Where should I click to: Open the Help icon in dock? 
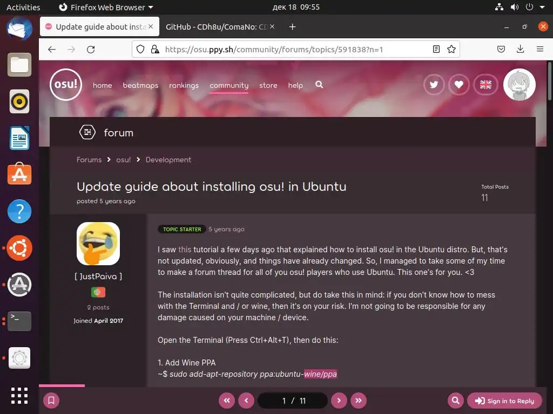point(19,211)
